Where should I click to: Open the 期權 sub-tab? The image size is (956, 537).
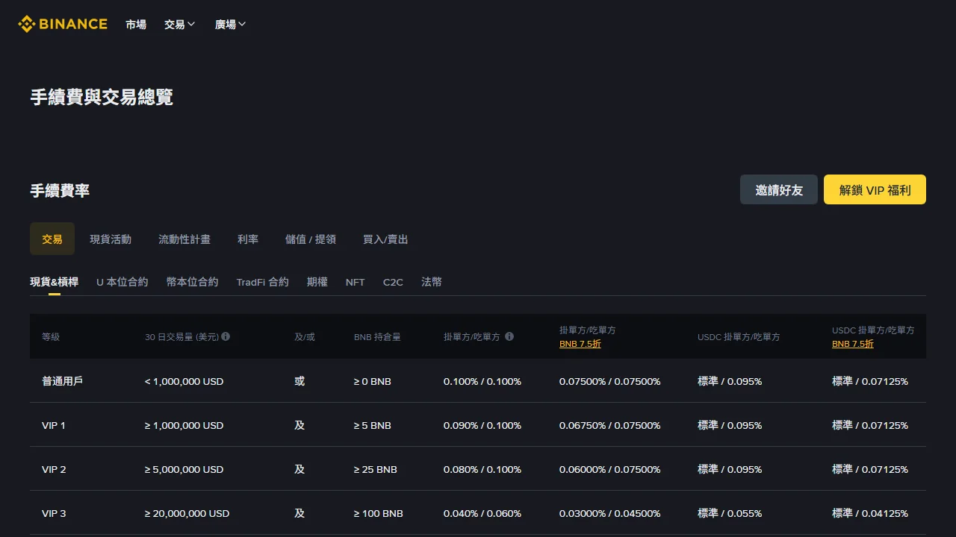(x=317, y=282)
